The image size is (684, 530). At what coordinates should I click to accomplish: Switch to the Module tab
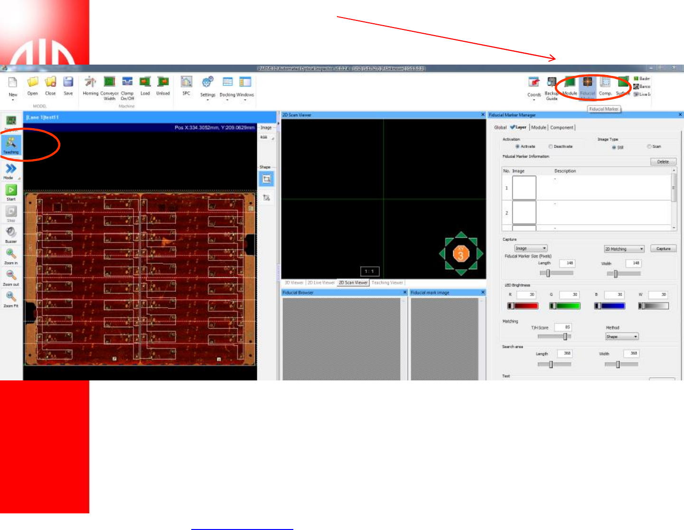pyautogui.click(x=538, y=128)
